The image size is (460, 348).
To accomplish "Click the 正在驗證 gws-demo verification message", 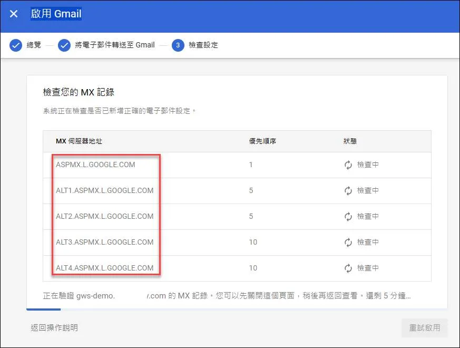I will coord(227,296).
